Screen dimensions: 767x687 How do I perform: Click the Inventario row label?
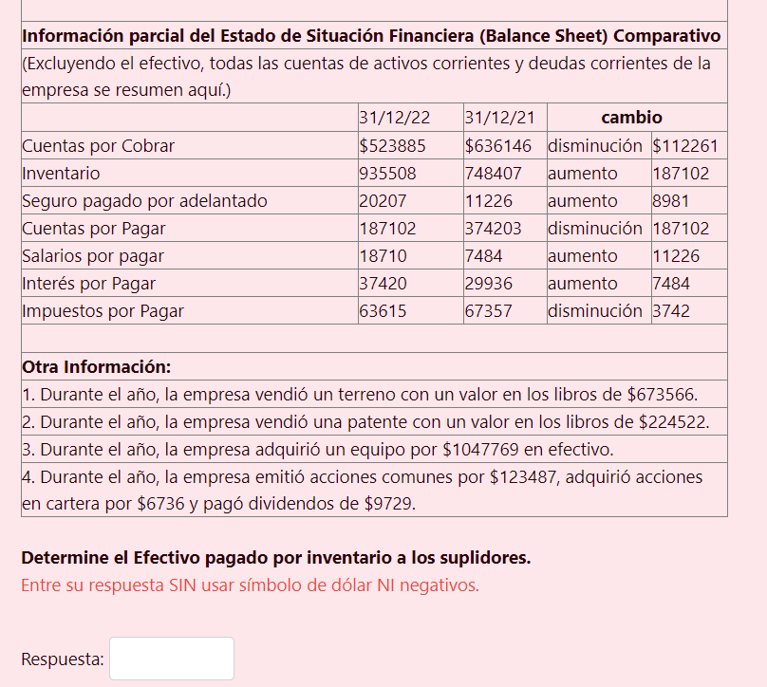pos(57,173)
